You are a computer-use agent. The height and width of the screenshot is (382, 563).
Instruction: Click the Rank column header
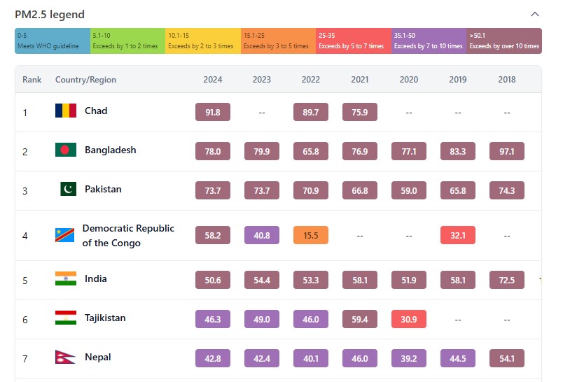tap(32, 80)
